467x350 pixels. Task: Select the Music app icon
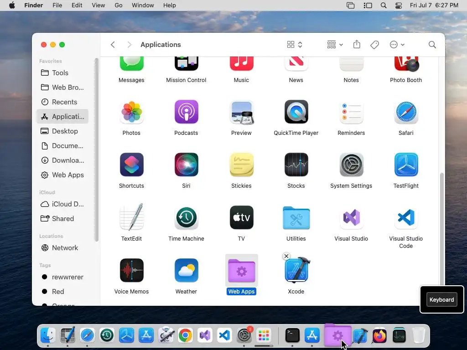pos(241,64)
